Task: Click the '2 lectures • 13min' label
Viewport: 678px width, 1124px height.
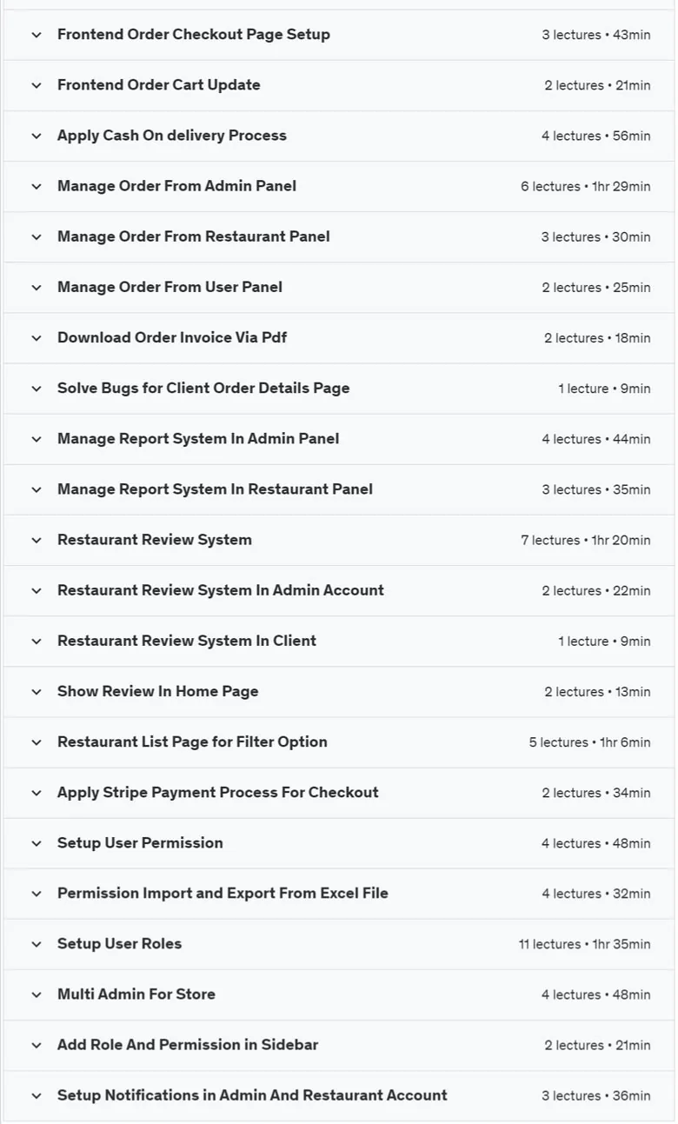Action: pyautogui.click(x=598, y=693)
